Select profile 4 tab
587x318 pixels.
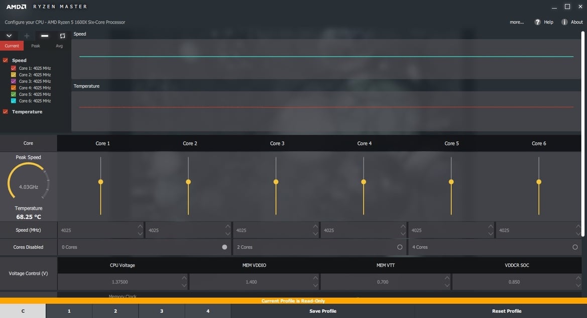point(208,311)
